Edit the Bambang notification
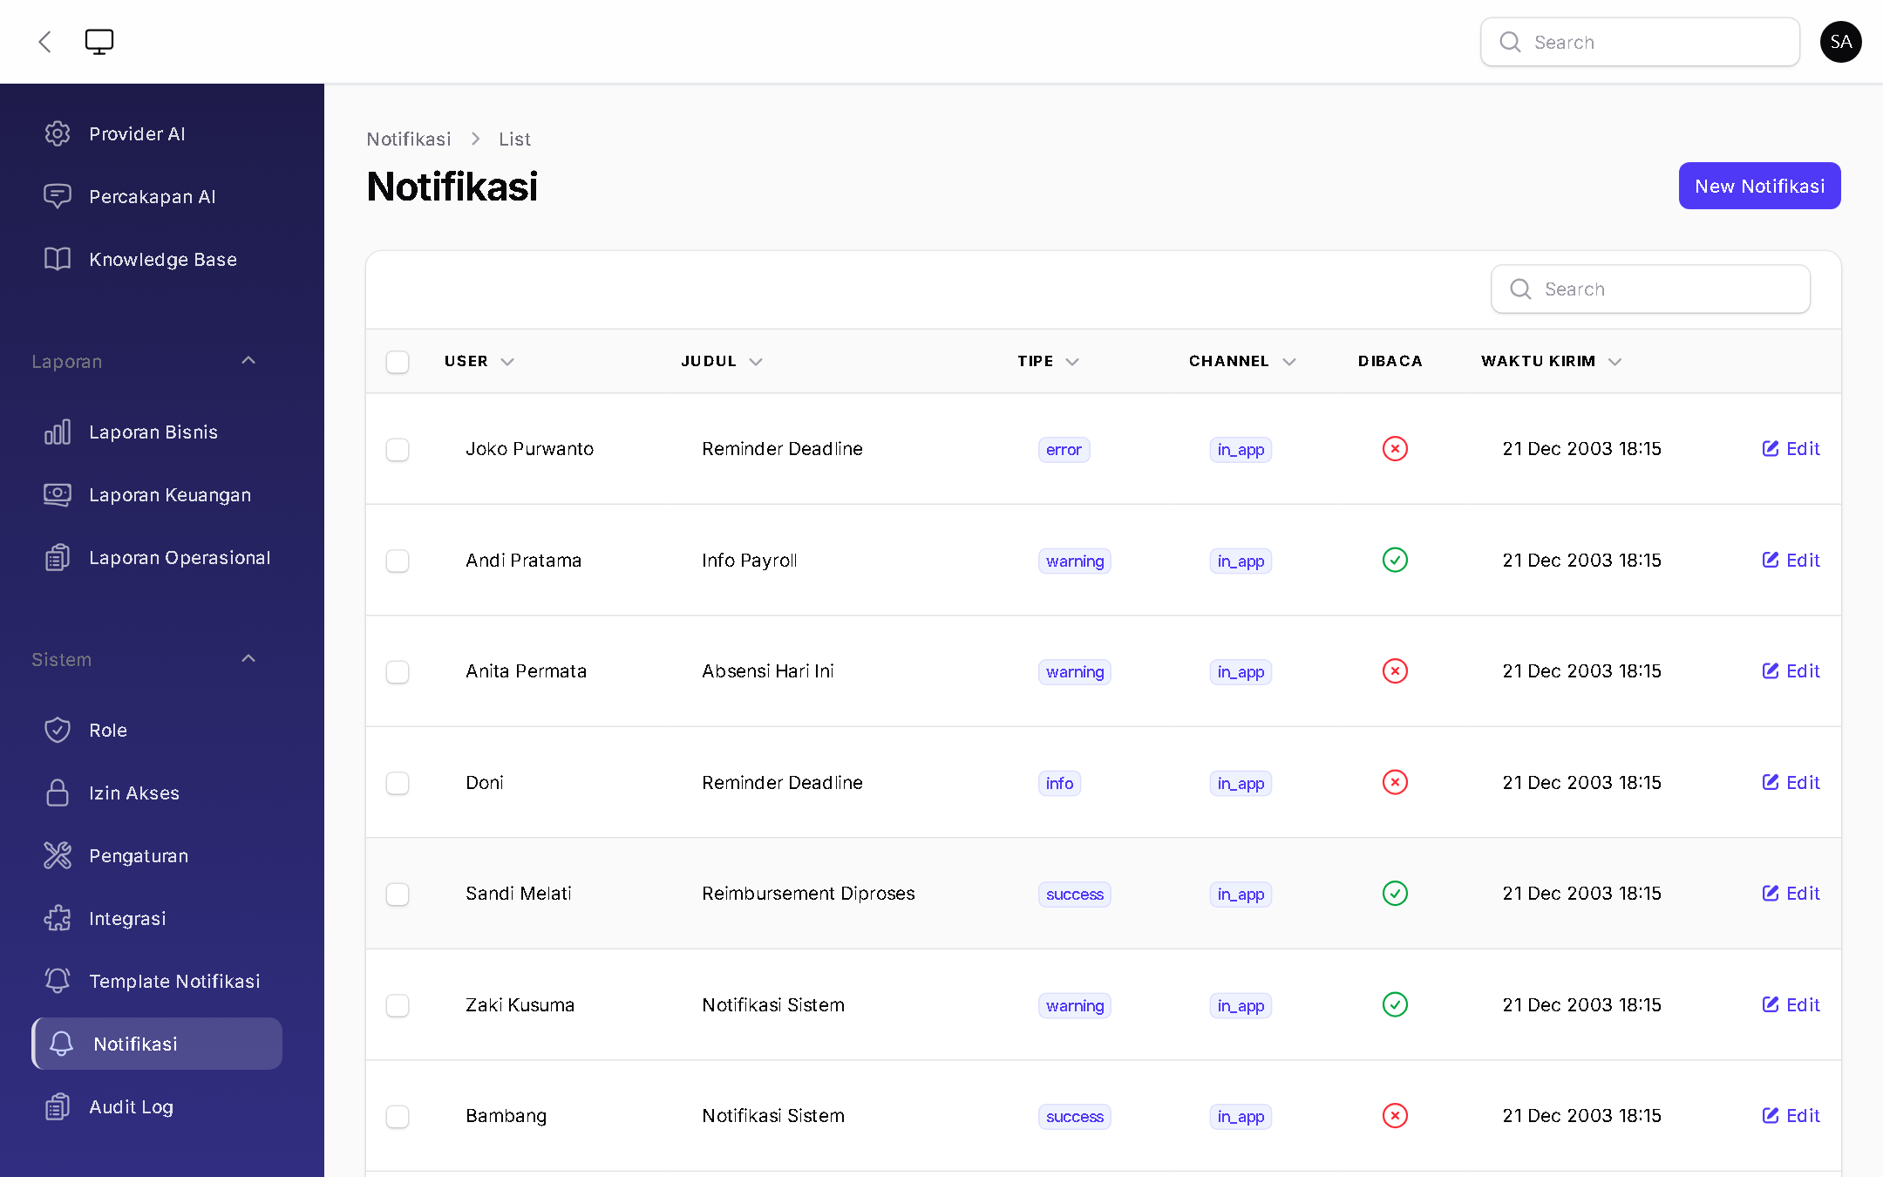This screenshot has width=1883, height=1177. pyautogui.click(x=1791, y=1116)
